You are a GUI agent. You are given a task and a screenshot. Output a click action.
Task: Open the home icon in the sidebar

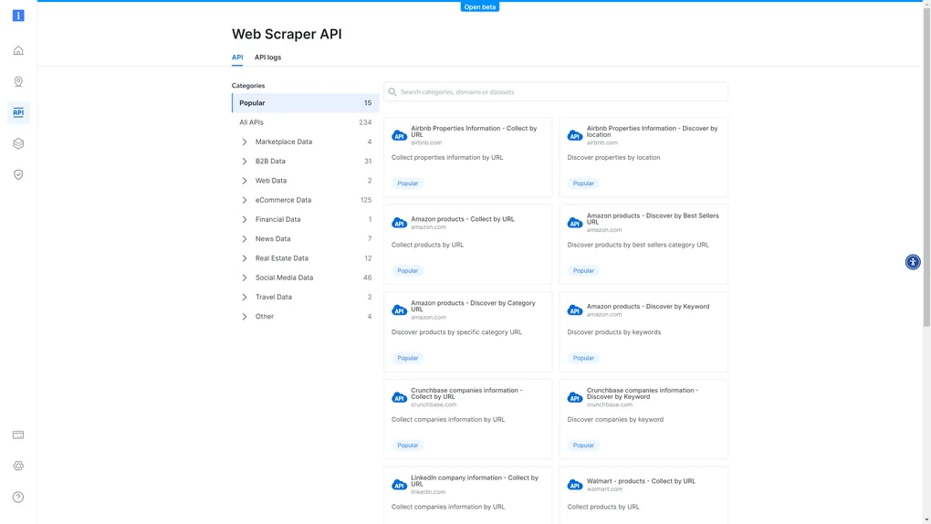18,50
